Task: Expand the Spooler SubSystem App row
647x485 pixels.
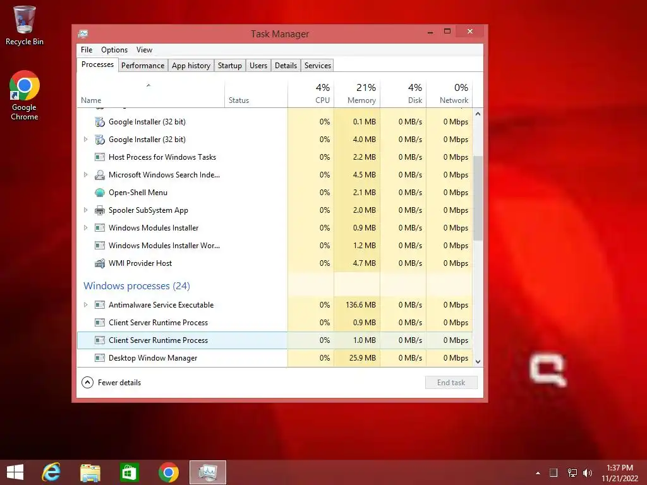Action: [x=85, y=210]
